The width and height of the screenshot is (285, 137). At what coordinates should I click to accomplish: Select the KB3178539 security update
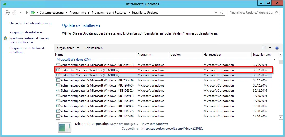tap(163, 116)
